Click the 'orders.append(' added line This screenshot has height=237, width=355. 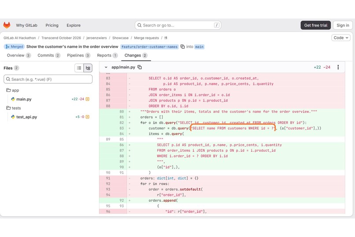tap(163, 200)
